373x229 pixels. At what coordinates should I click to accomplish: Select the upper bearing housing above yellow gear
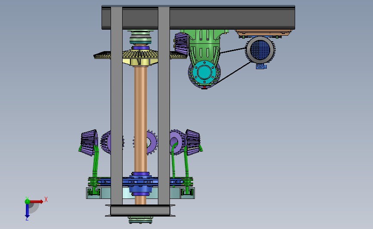[141, 37]
